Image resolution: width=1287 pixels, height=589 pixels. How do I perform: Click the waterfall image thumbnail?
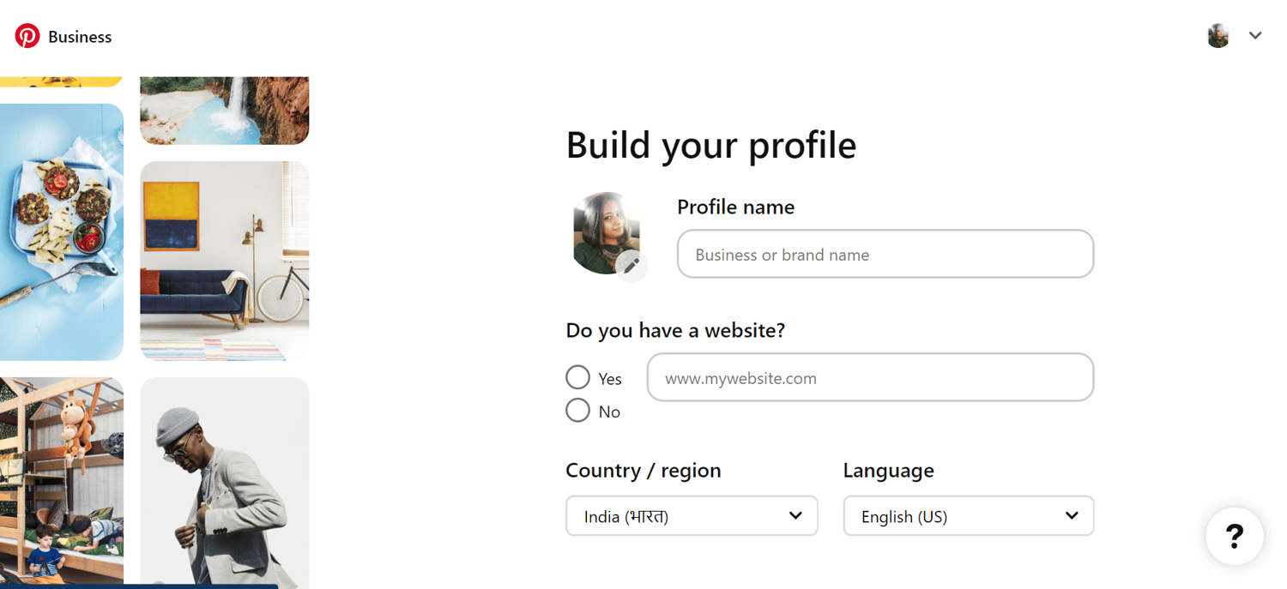point(224,110)
